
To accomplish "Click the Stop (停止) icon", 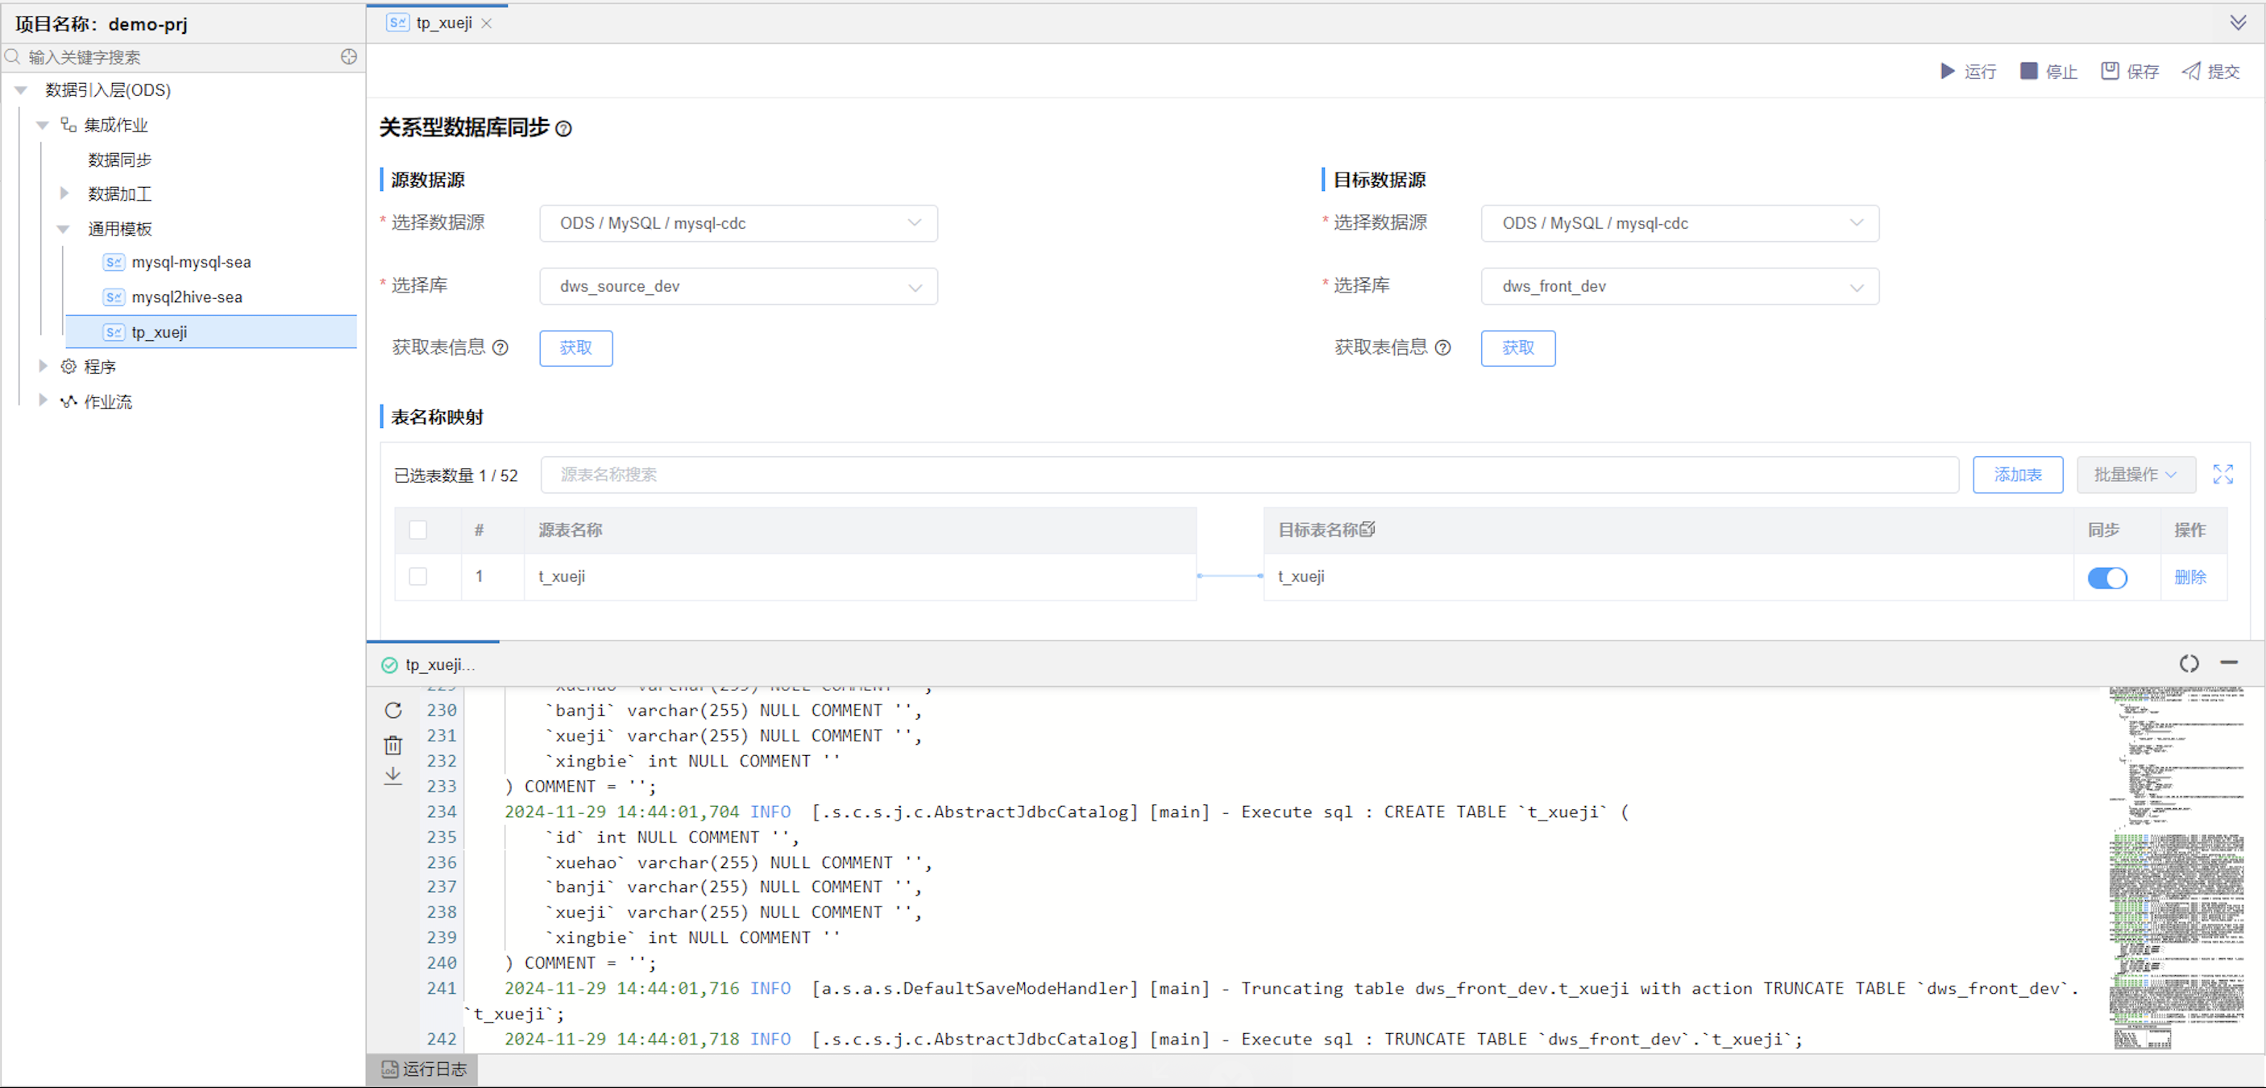I will pyautogui.click(x=2028, y=71).
